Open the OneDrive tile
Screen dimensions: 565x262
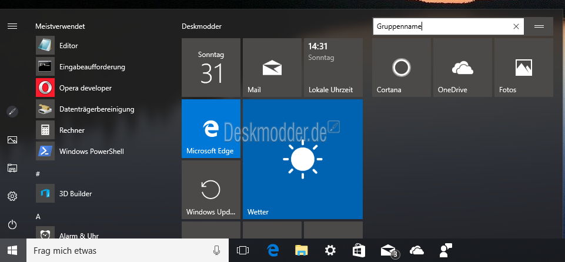pos(463,68)
